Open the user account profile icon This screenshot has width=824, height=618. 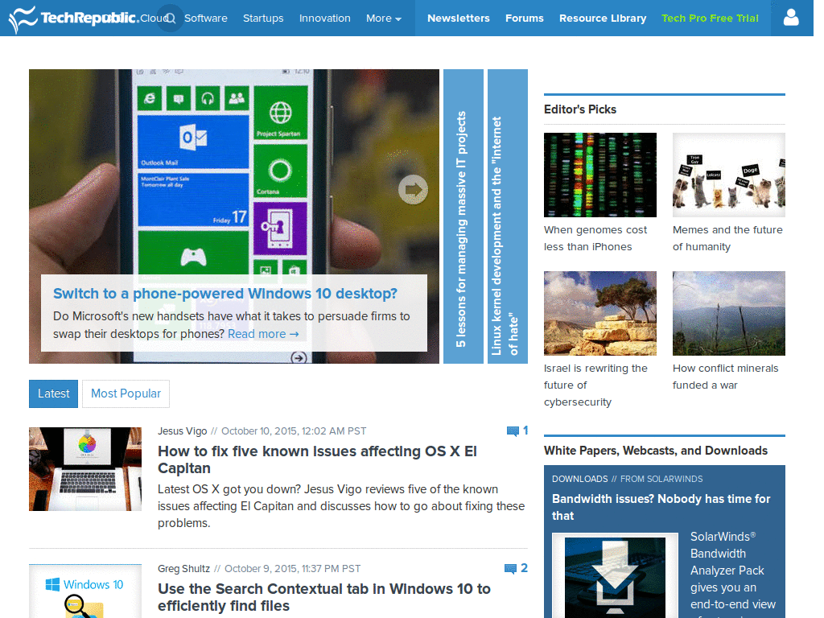point(791,18)
